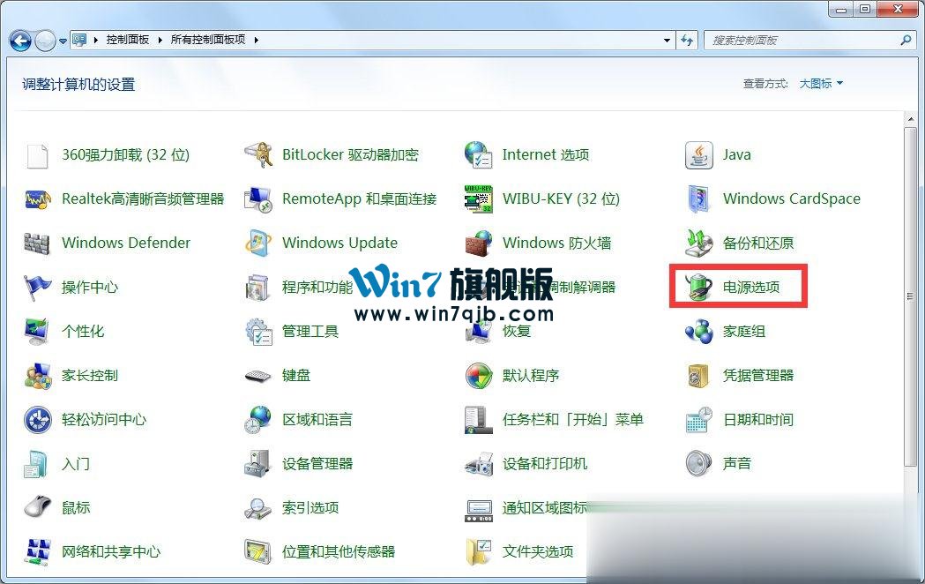Click the BitLocker 驱动器加密 icon
This screenshot has width=925, height=584.
click(258, 155)
